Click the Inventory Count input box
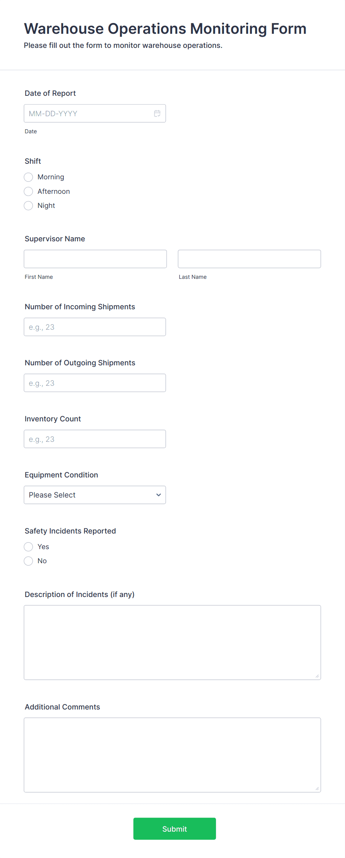The width and height of the screenshot is (345, 858). 95,439
